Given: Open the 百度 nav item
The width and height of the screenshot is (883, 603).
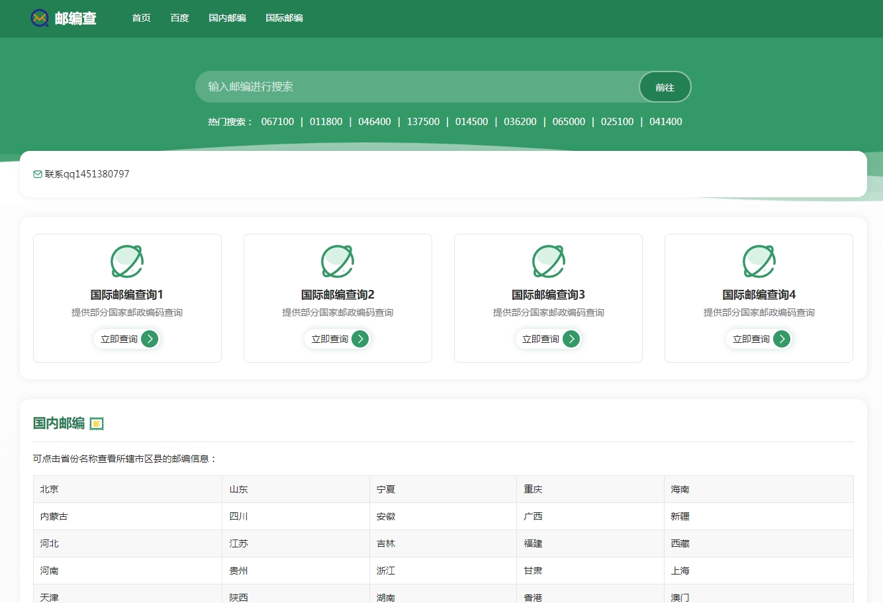Looking at the screenshot, I should (x=180, y=18).
